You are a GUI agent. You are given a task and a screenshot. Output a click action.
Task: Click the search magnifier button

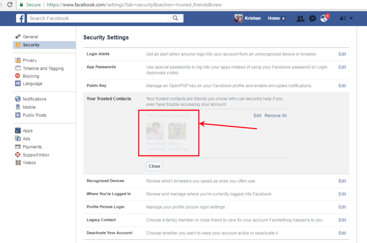pyautogui.click(x=175, y=18)
